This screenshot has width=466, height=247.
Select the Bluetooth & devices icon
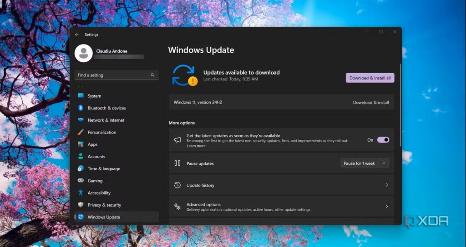tap(81, 108)
